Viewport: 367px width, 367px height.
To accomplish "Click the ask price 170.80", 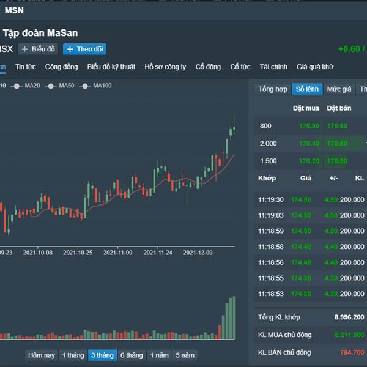I will (337, 144).
